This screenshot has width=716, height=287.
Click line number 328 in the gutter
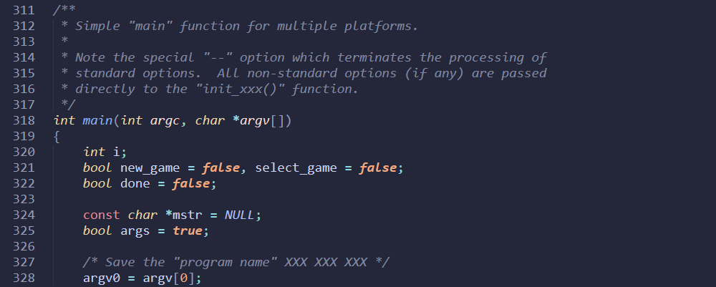click(x=24, y=278)
